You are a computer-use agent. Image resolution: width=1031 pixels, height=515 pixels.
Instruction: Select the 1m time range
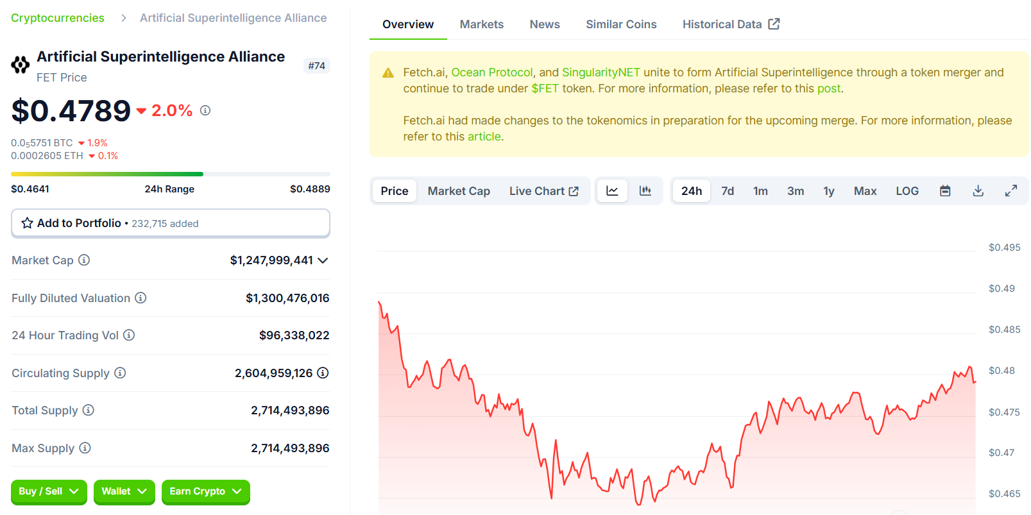click(x=760, y=191)
